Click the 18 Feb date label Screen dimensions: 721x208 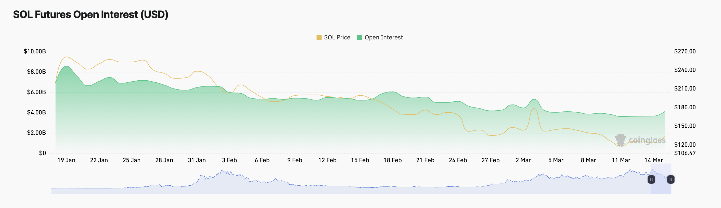click(392, 160)
